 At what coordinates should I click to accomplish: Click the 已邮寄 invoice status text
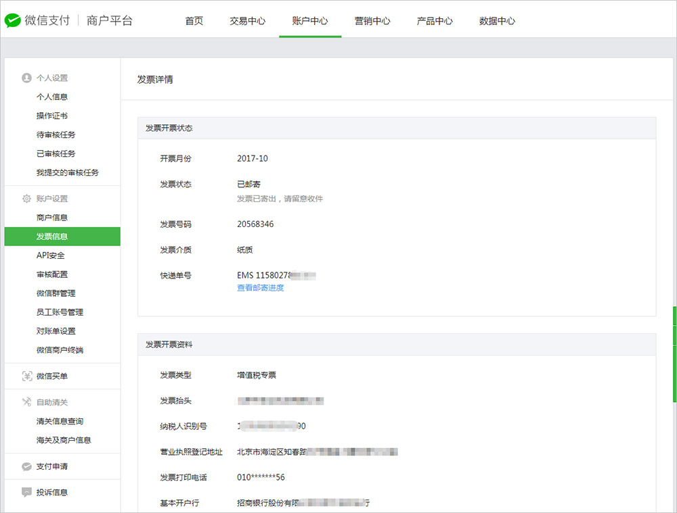click(x=249, y=185)
